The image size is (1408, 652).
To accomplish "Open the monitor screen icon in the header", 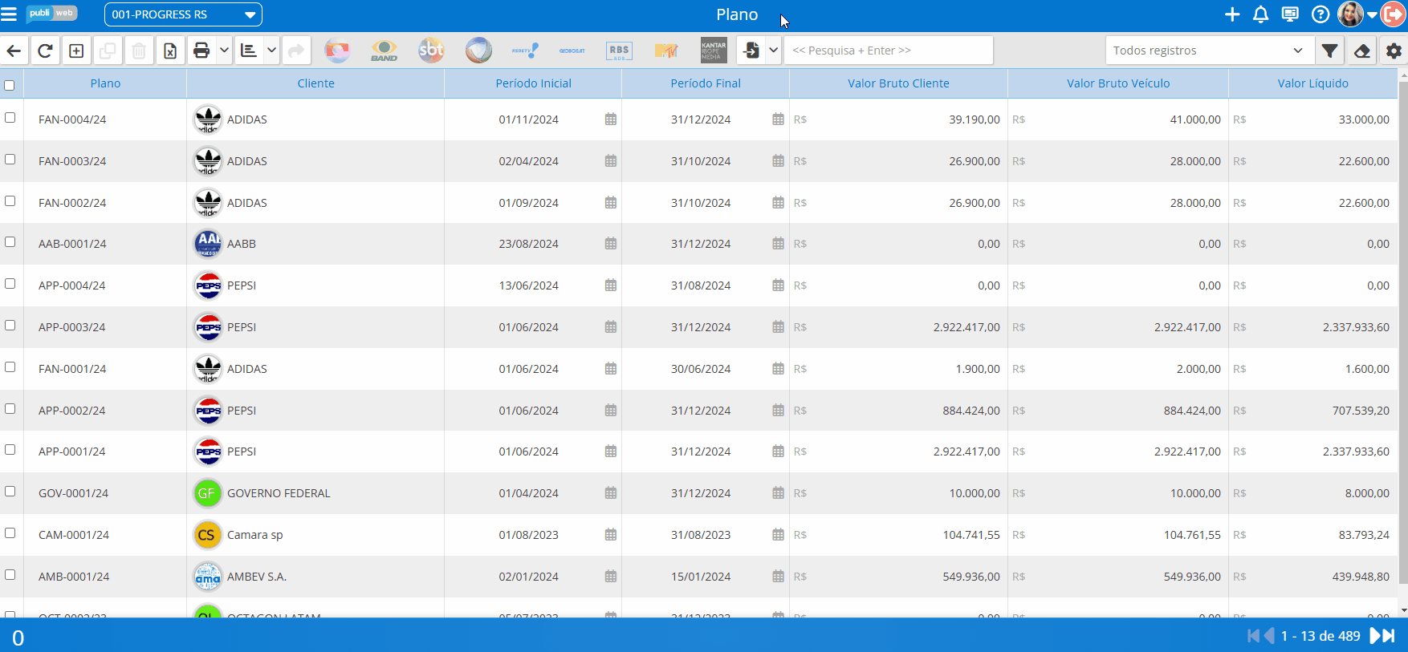I will tap(1290, 14).
